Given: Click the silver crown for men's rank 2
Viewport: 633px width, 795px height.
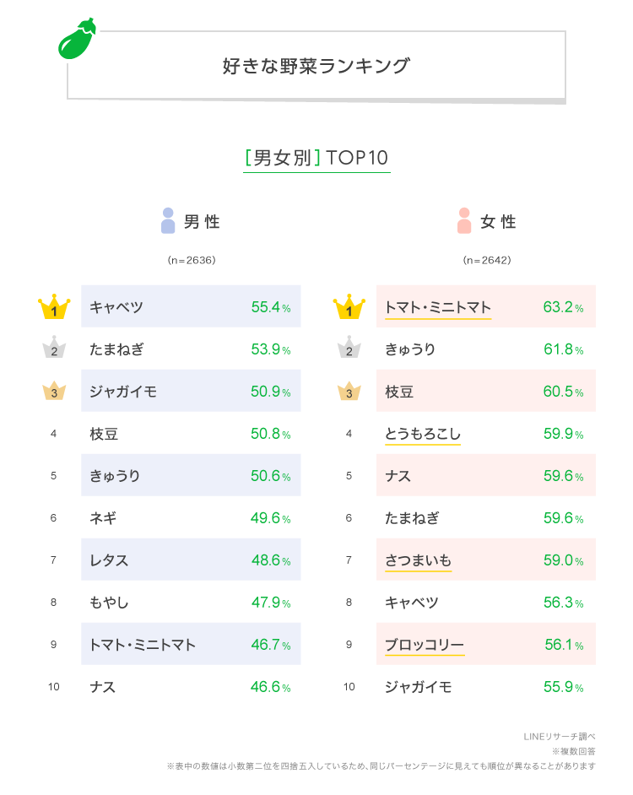Looking at the screenshot, I should pos(54,349).
